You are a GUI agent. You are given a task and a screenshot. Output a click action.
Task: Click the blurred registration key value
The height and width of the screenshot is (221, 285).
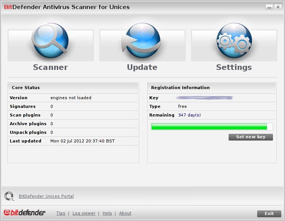tap(205, 98)
